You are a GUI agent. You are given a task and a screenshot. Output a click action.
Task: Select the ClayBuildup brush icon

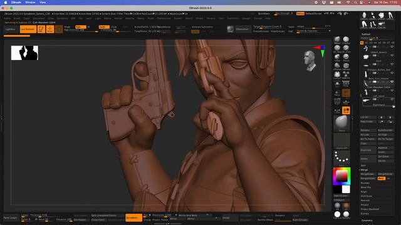coord(346,40)
